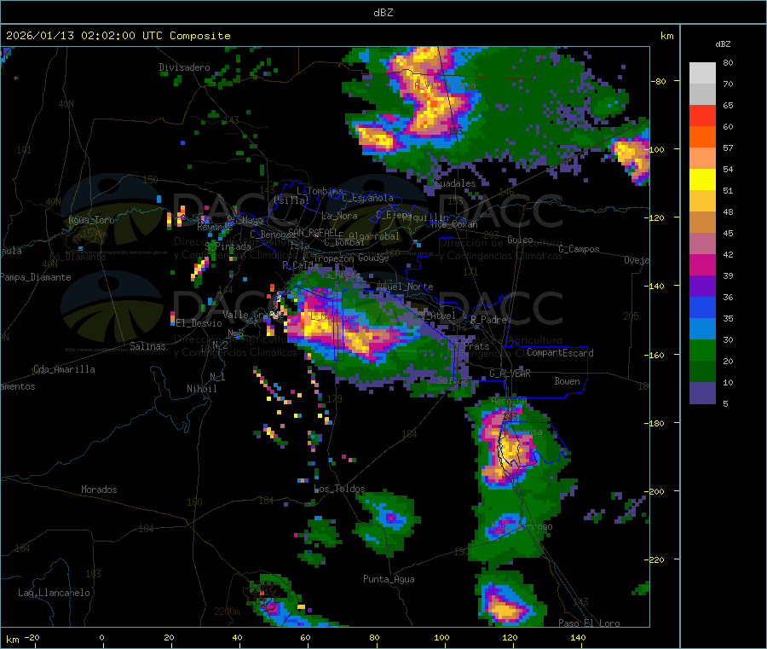Click the Atuel_Norte map label
Screen dimensions: 767x649
pyautogui.click(x=405, y=287)
